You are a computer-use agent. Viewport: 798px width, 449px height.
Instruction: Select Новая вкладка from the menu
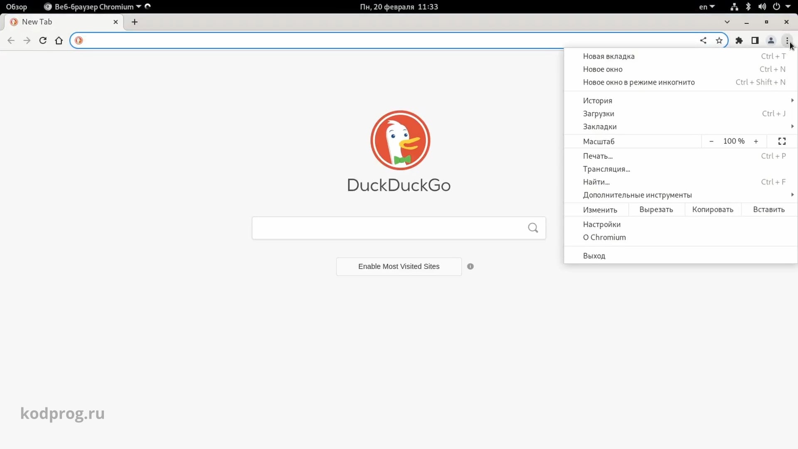coord(681,56)
